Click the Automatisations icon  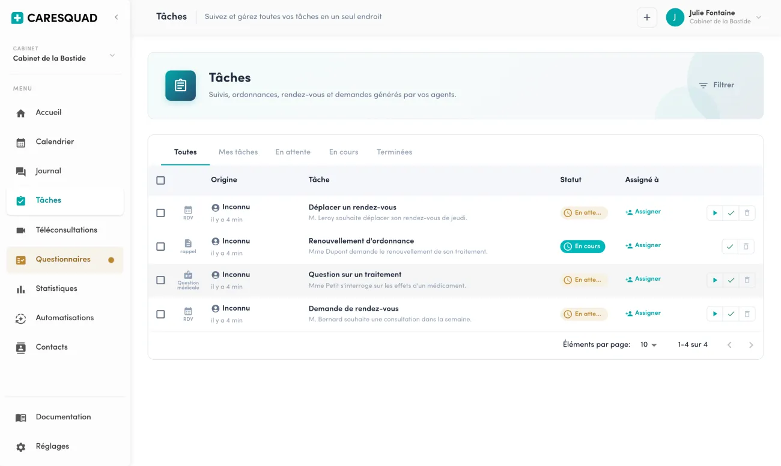(21, 318)
